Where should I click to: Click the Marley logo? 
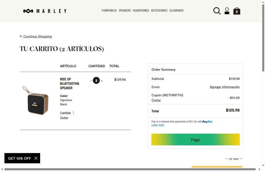point(45,11)
